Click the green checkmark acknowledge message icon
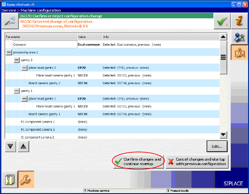 (x=222, y=22)
